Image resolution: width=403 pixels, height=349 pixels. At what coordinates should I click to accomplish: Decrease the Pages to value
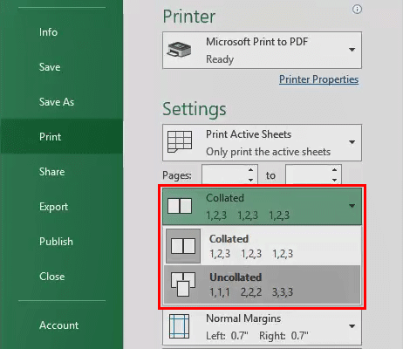[x=334, y=180]
